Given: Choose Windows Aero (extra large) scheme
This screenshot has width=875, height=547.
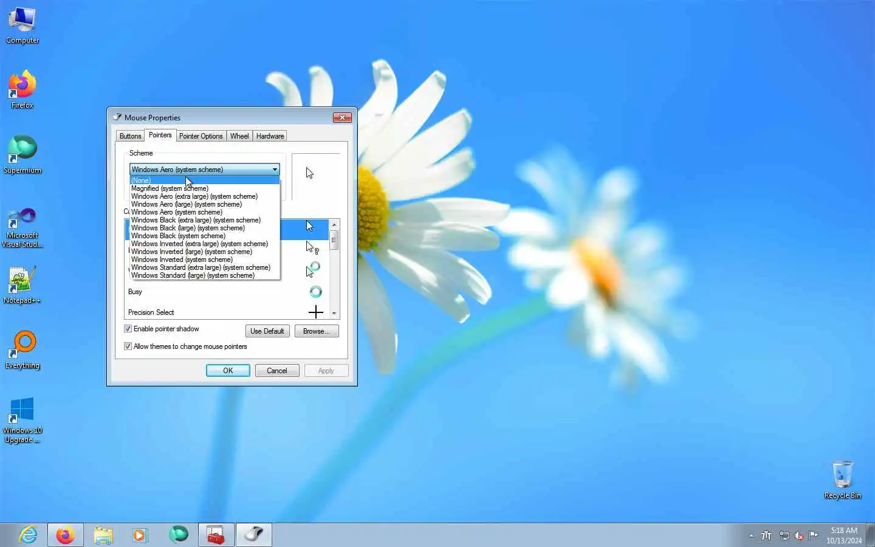Looking at the screenshot, I should click(x=205, y=196).
